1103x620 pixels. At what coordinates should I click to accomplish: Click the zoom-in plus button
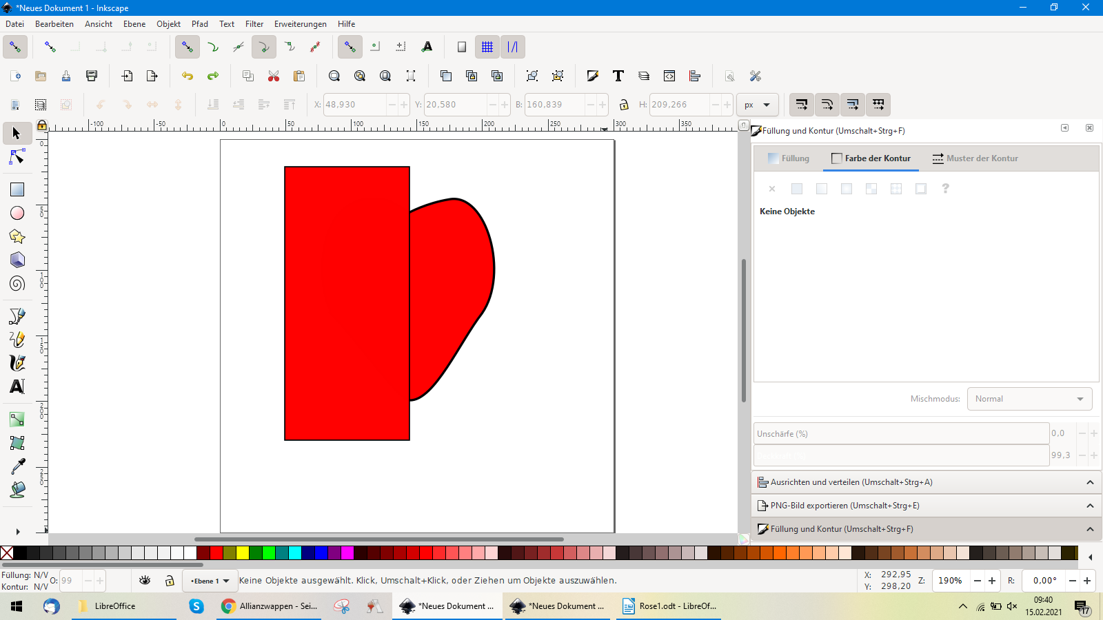pos(992,581)
